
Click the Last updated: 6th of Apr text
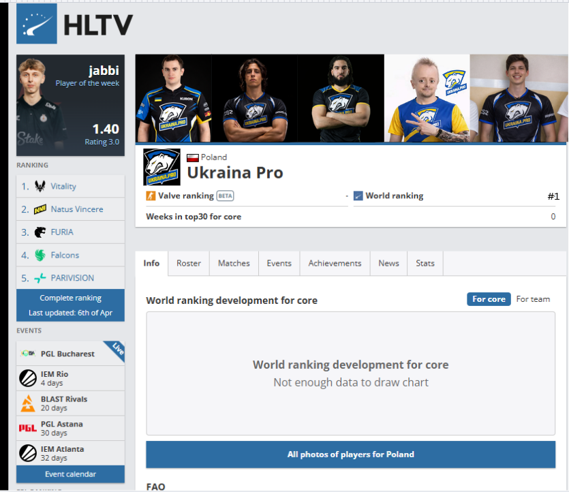(70, 313)
